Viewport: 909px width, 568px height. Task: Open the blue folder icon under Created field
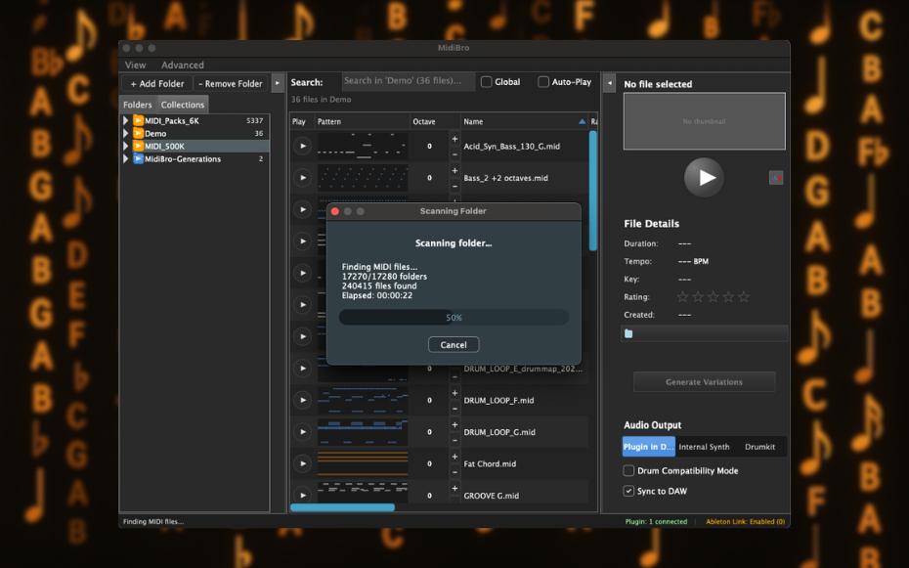point(628,332)
